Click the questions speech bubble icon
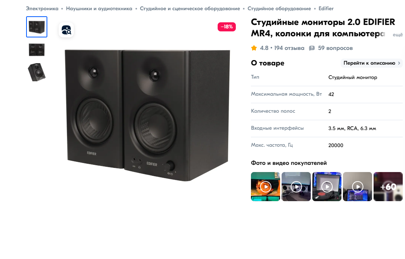405x259 pixels. coord(312,48)
